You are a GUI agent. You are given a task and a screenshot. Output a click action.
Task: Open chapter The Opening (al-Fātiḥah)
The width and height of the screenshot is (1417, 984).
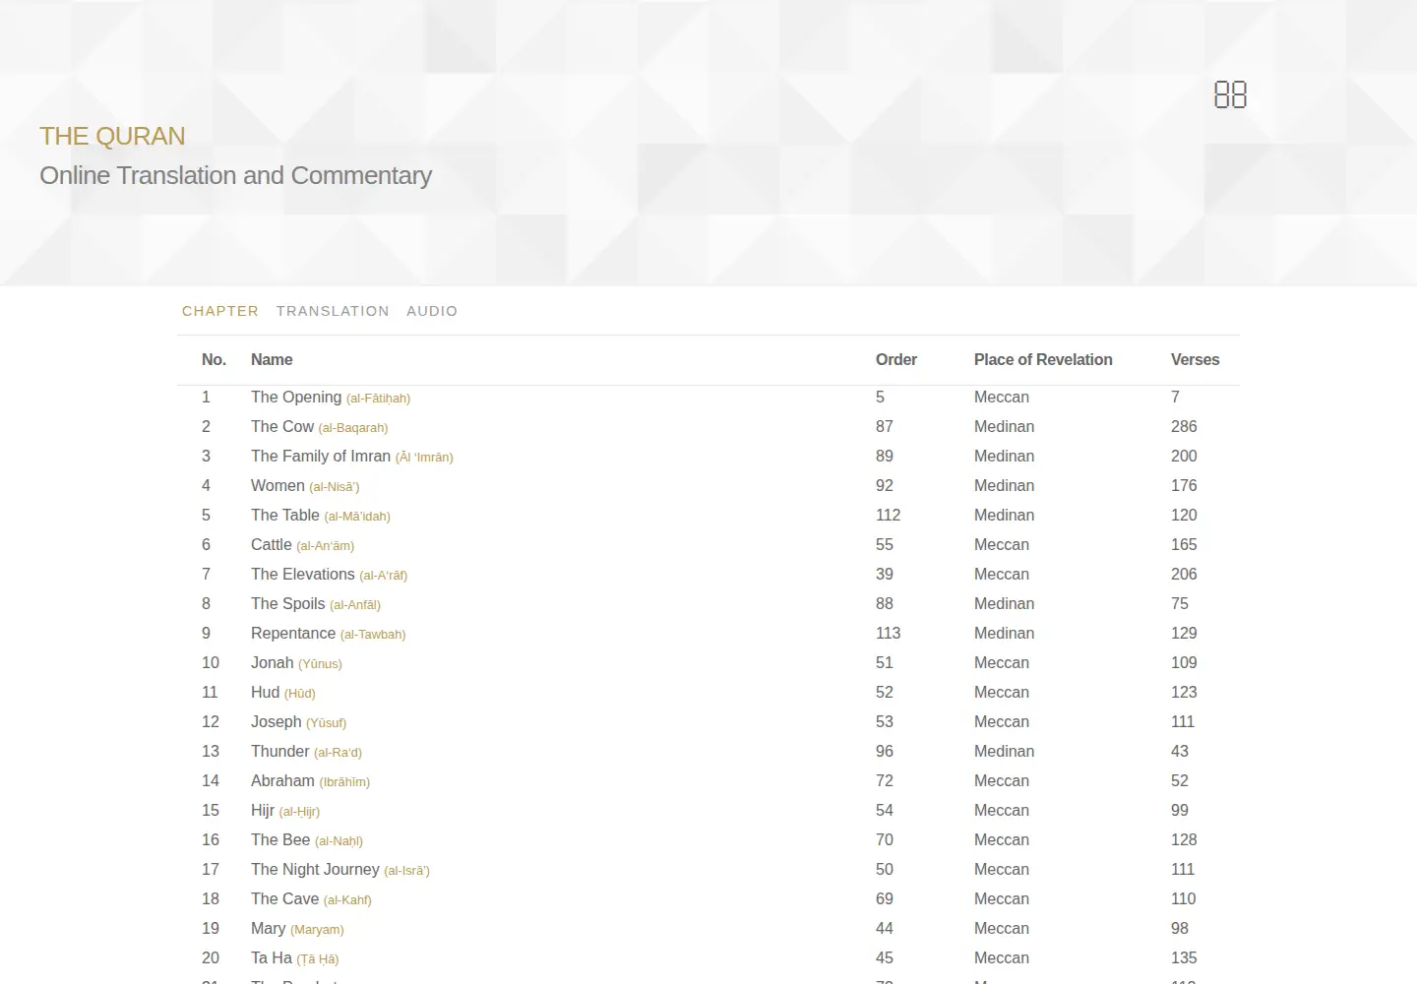pos(331,398)
